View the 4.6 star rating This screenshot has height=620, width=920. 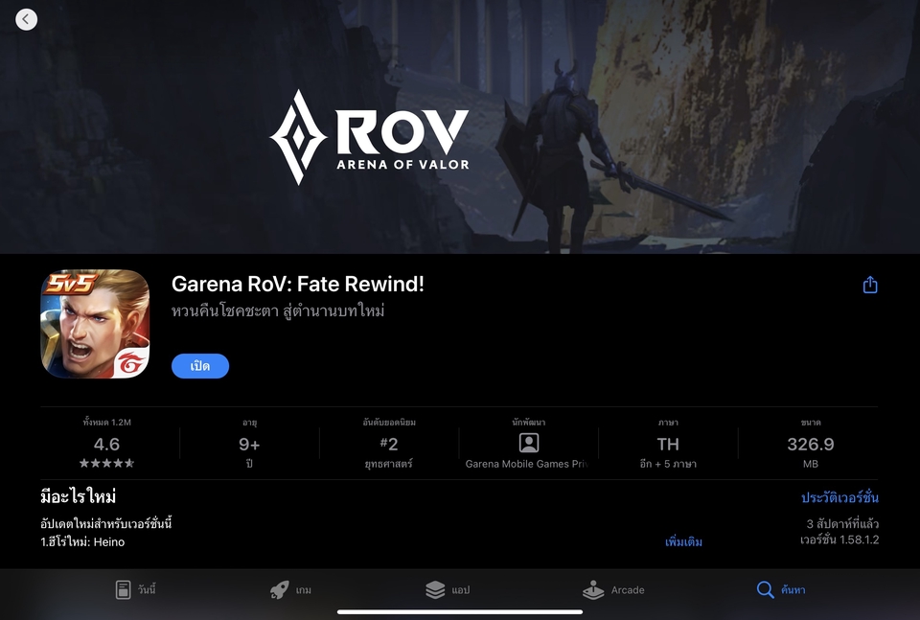tap(106, 444)
